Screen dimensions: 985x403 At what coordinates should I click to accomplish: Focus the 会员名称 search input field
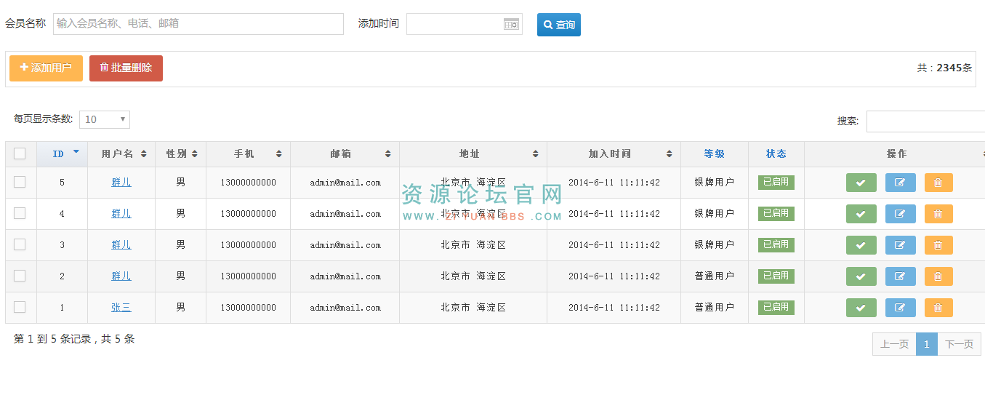[198, 24]
